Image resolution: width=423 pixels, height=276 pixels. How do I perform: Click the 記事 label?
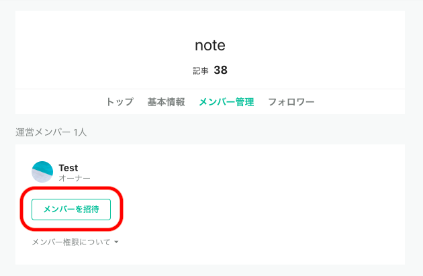(x=201, y=71)
